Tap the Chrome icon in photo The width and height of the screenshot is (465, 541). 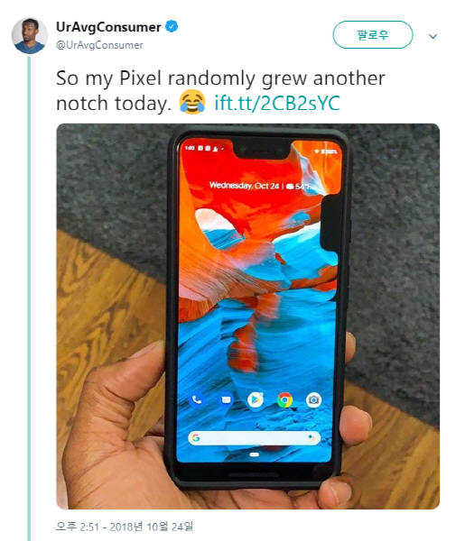click(284, 399)
